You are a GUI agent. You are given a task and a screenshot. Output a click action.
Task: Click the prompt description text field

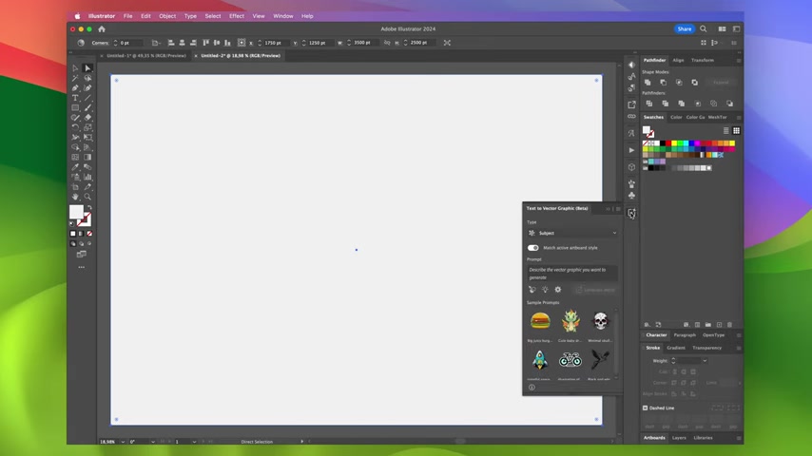click(x=572, y=274)
